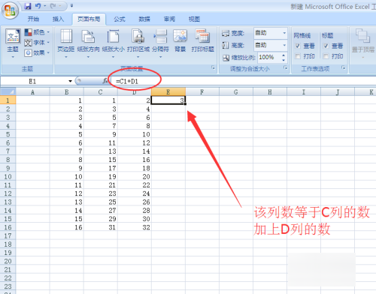
Task: Toggle the gridlines View (查看) checkbox
Action: (x=298, y=46)
